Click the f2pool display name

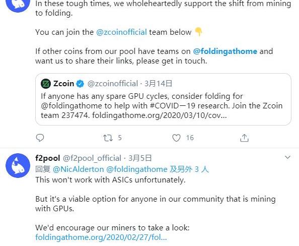click(48, 158)
